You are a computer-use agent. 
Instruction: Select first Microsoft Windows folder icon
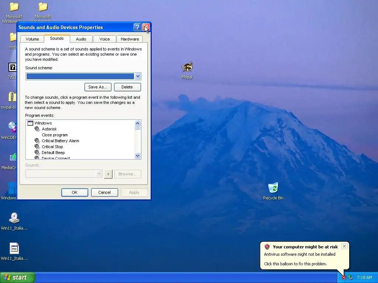tap(14, 7)
